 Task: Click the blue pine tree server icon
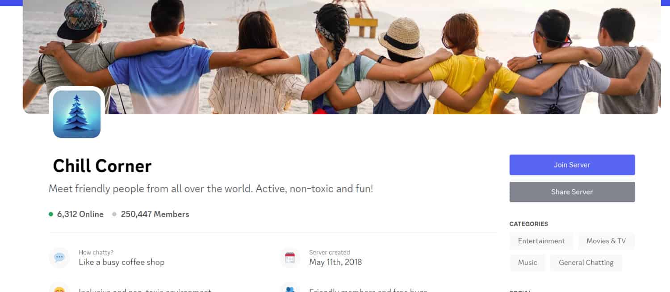click(77, 114)
